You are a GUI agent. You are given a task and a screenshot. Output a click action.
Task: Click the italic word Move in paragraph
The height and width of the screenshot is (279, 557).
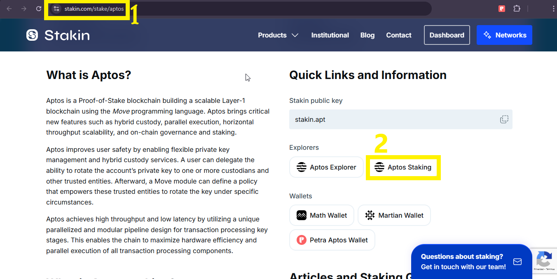[121, 111]
